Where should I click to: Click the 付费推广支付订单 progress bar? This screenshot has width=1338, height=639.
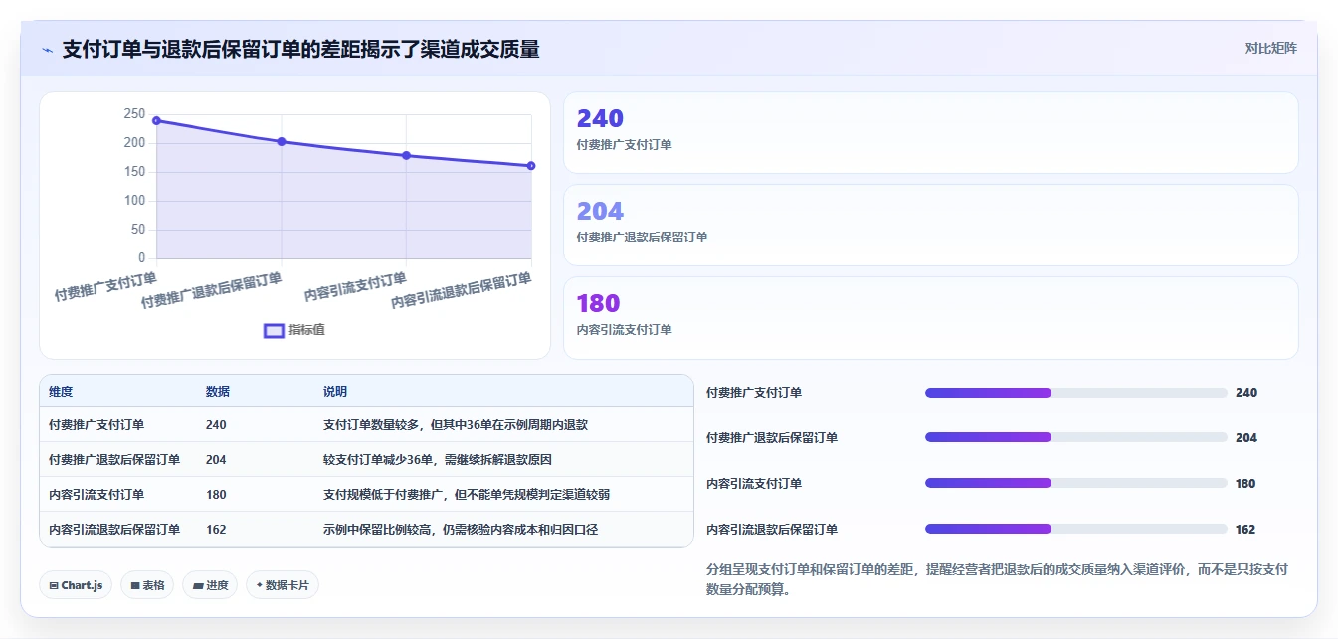[1076, 393]
